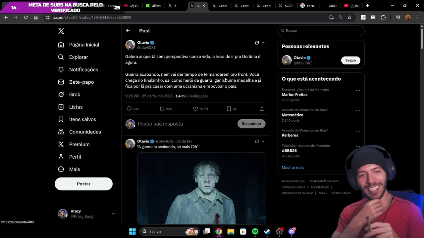
Task: Open Política de Privacidade link
Action: [324, 181]
